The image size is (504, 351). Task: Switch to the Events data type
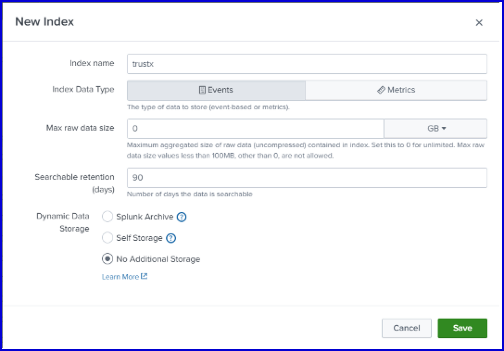tap(216, 90)
